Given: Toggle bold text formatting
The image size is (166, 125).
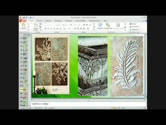Looking at the screenshot, I should coord(45,28).
